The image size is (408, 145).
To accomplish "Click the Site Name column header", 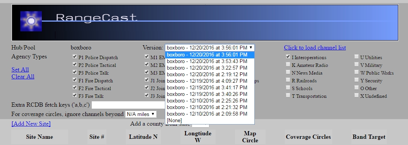I will click(x=39, y=137).
